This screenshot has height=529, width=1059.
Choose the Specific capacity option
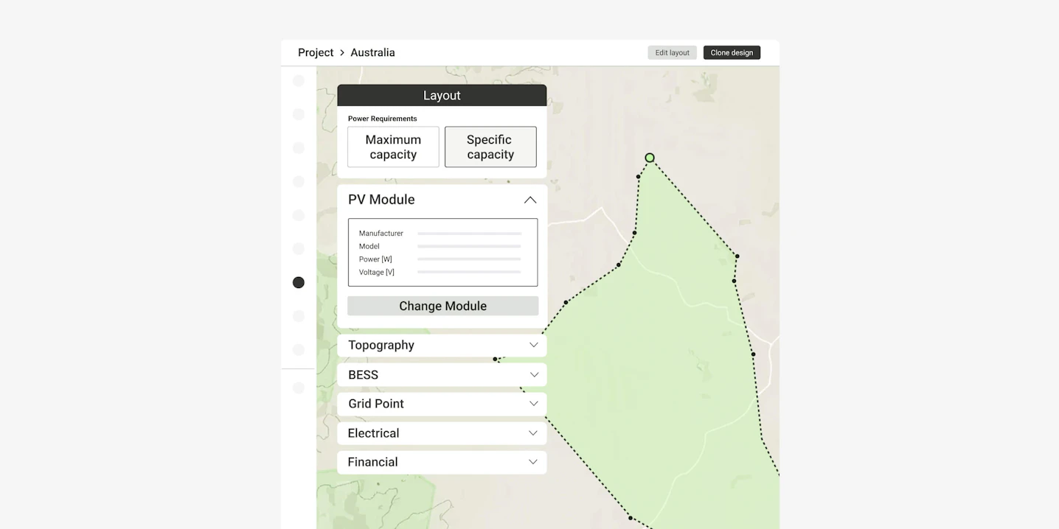490,147
